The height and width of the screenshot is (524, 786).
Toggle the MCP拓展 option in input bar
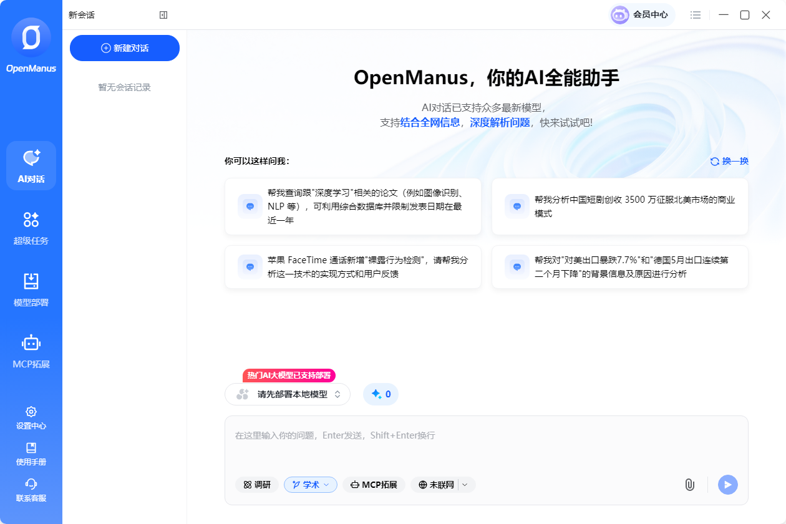(x=374, y=484)
